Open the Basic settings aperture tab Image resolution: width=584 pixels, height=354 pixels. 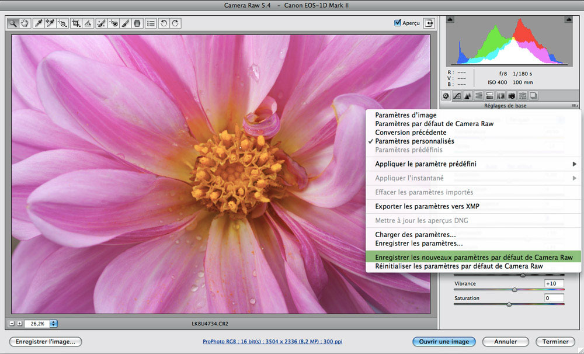tap(446, 96)
